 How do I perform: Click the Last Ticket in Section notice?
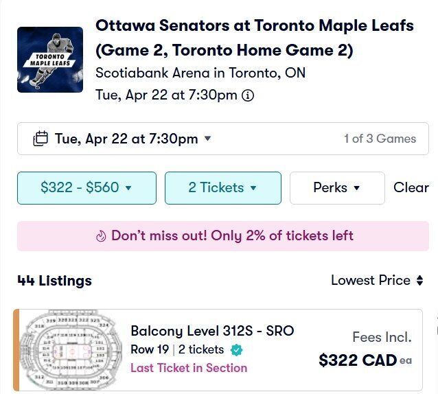tap(189, 368)
